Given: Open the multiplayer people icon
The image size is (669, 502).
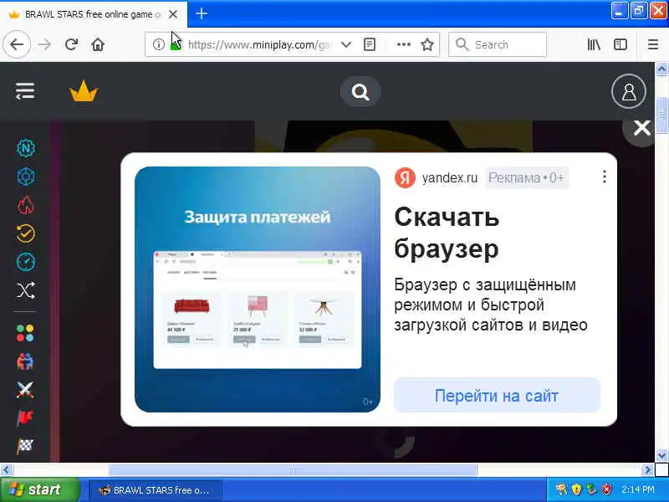Looking at the screenshot, I should [25, 361].
